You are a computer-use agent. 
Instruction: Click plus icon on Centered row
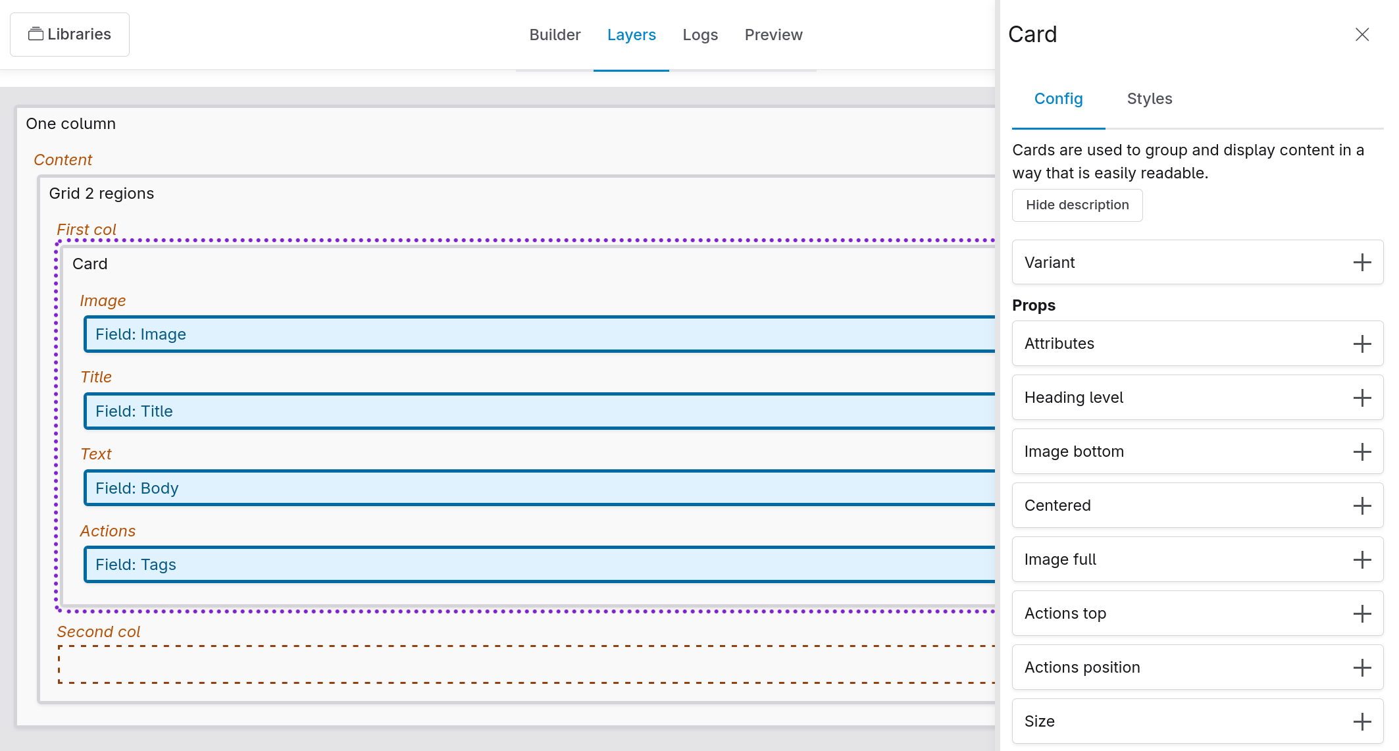pos(1361,505)
